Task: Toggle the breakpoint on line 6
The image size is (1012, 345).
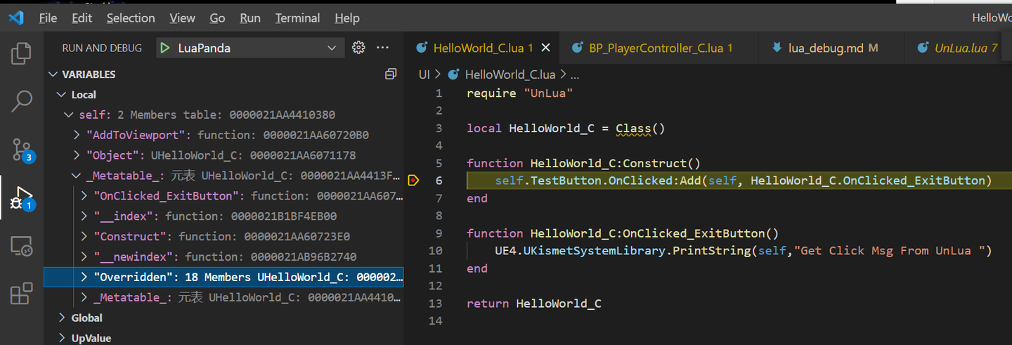Action: 413,181
